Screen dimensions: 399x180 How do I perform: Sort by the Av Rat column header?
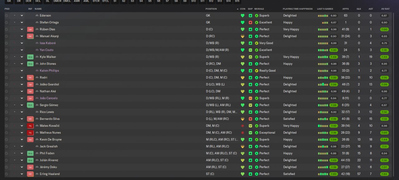(385, 9)
